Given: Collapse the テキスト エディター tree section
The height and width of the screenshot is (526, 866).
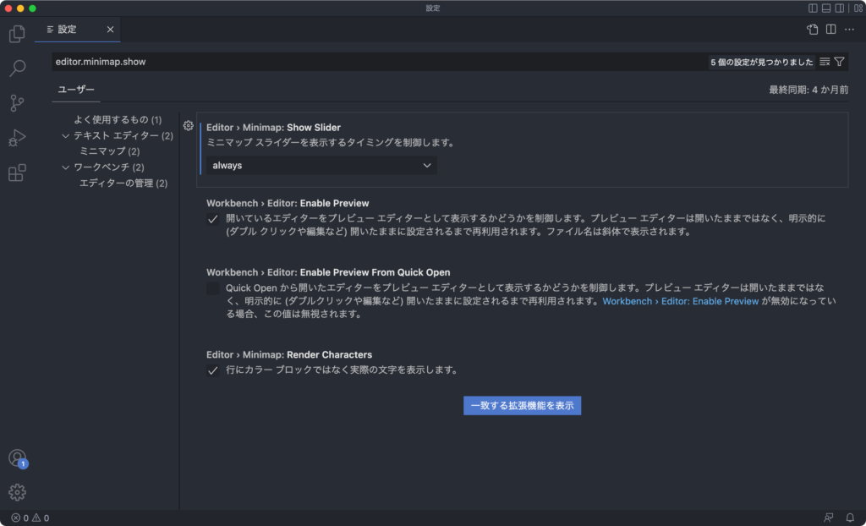Looking at the screenshot, I should click(x=66, y=135).
